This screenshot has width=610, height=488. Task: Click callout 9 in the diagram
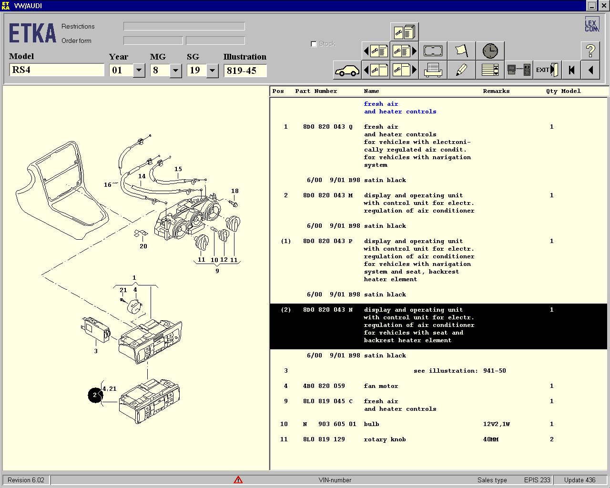(x=217, y=271)
